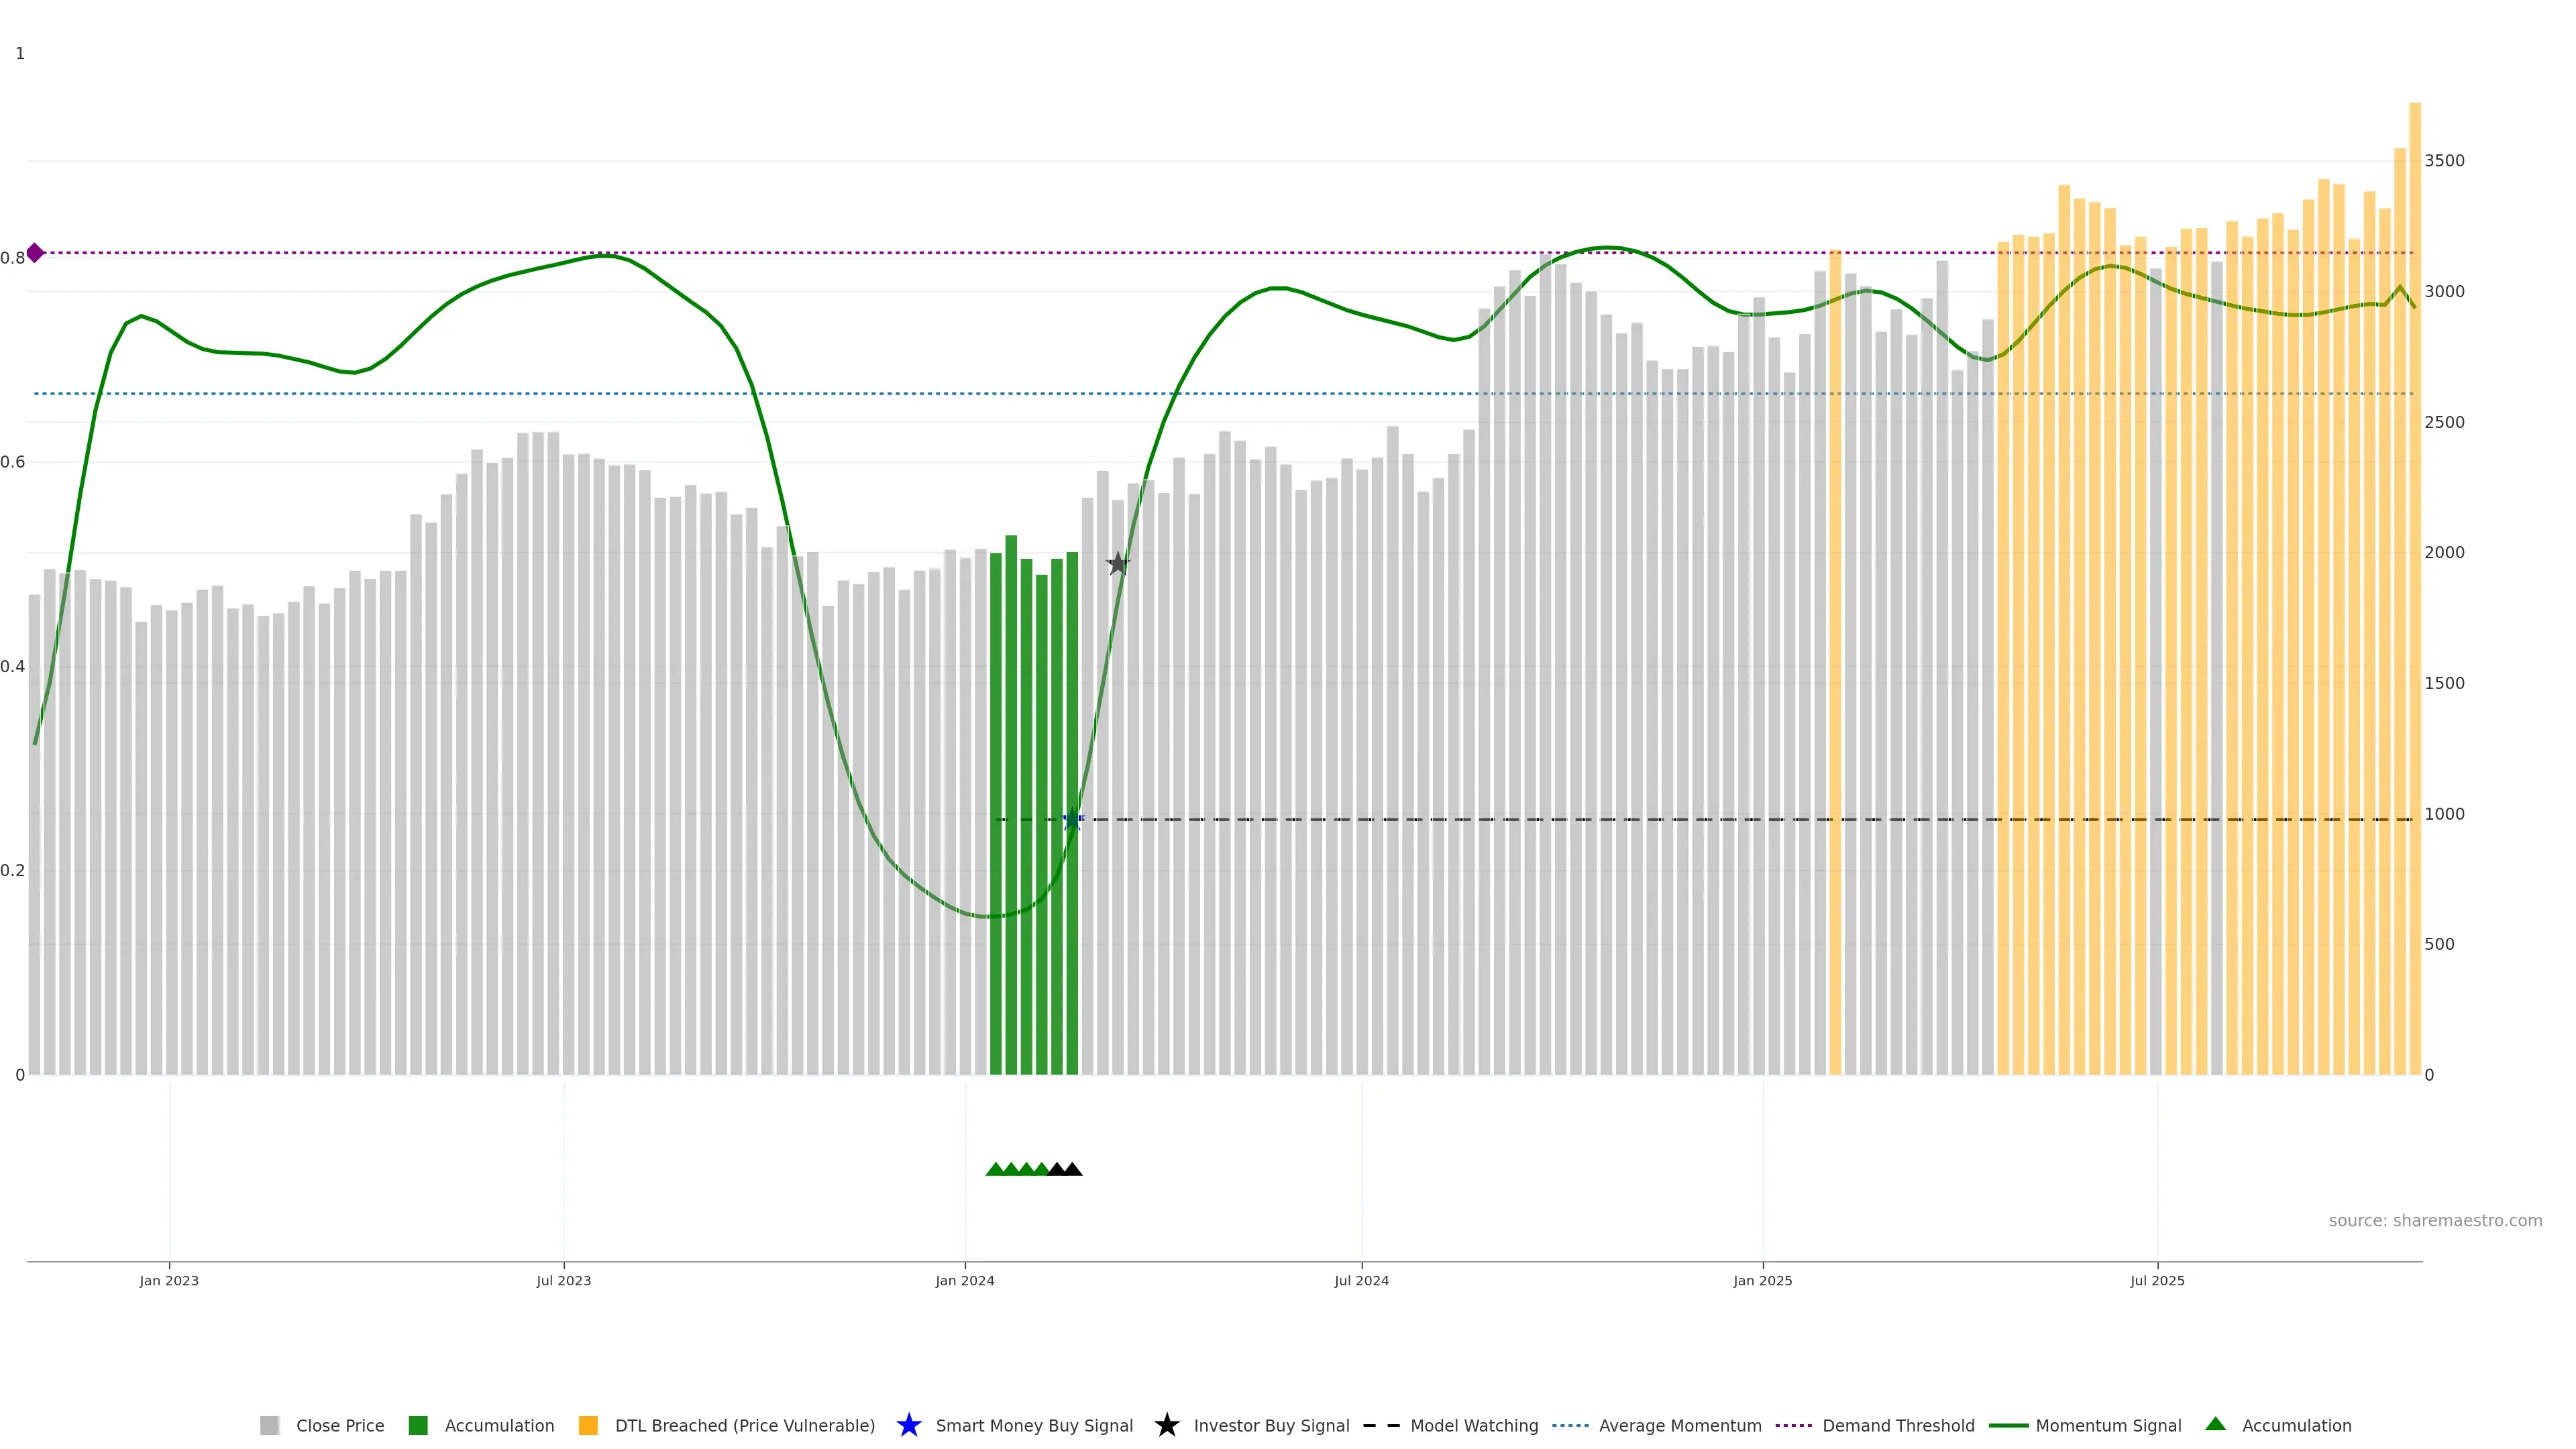The height and width of the screenshot is (1449, 2576).
Task: Click the green triangle Accumulation legend icon
Action: coord(2215,1424)
